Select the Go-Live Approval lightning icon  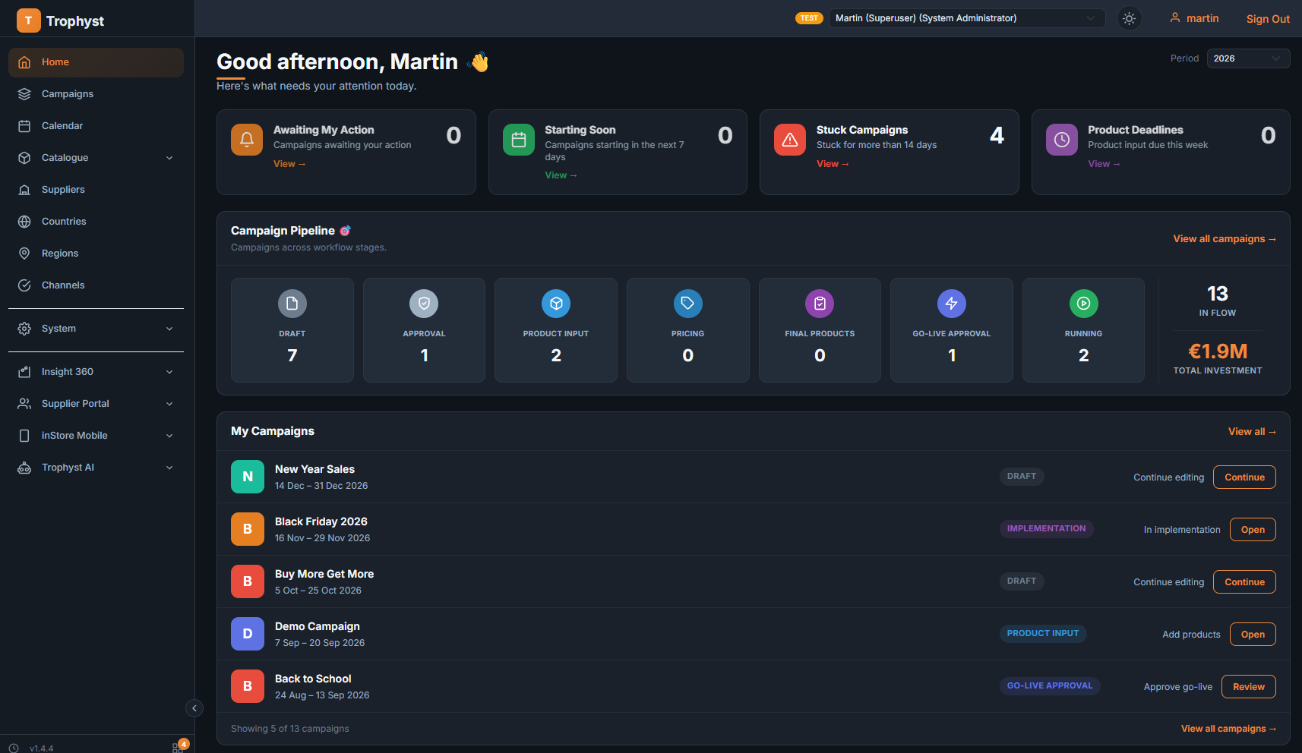(x=952, y=304)
